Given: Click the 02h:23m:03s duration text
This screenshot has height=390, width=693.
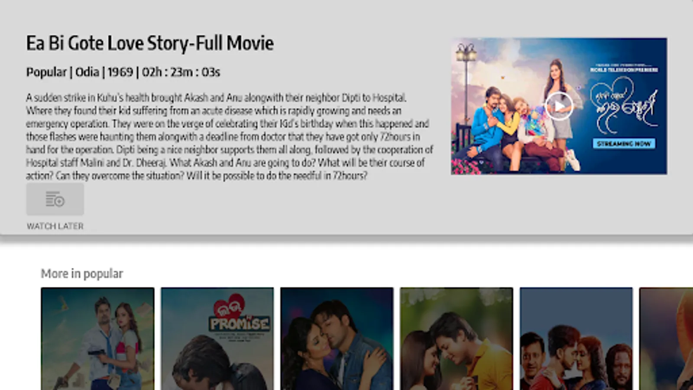Looking at the screenshot, I should (181, 72).
